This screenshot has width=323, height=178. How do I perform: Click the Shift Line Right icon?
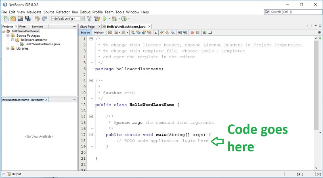point(185,33)
